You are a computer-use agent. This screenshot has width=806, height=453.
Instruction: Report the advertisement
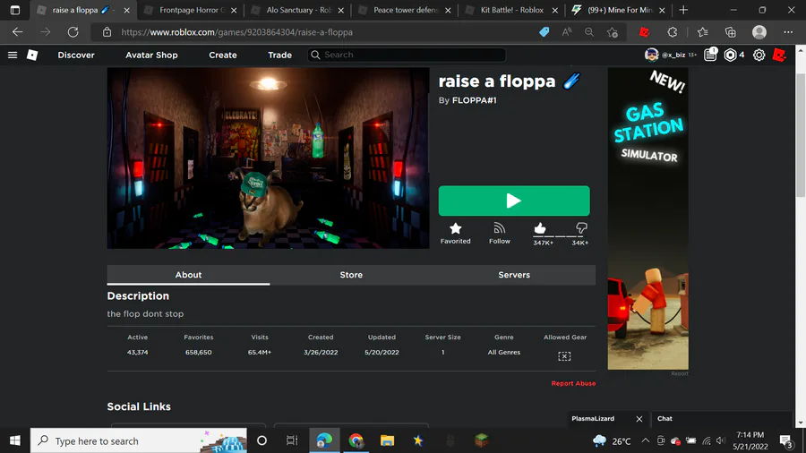tap(680, 373)
